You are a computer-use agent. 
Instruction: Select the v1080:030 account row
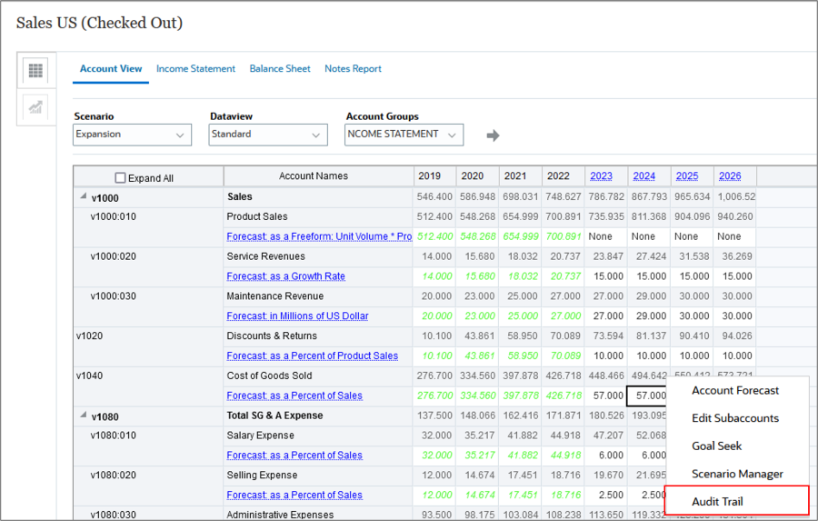(x=114, y=515)
